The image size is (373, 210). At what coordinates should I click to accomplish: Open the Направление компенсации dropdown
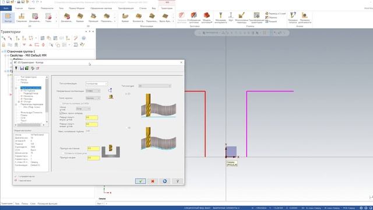93,91
